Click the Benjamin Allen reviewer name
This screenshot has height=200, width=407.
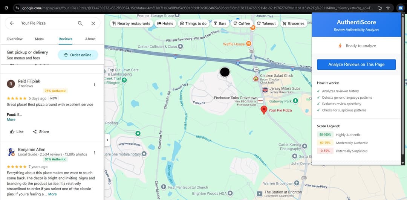coord(32,150)
